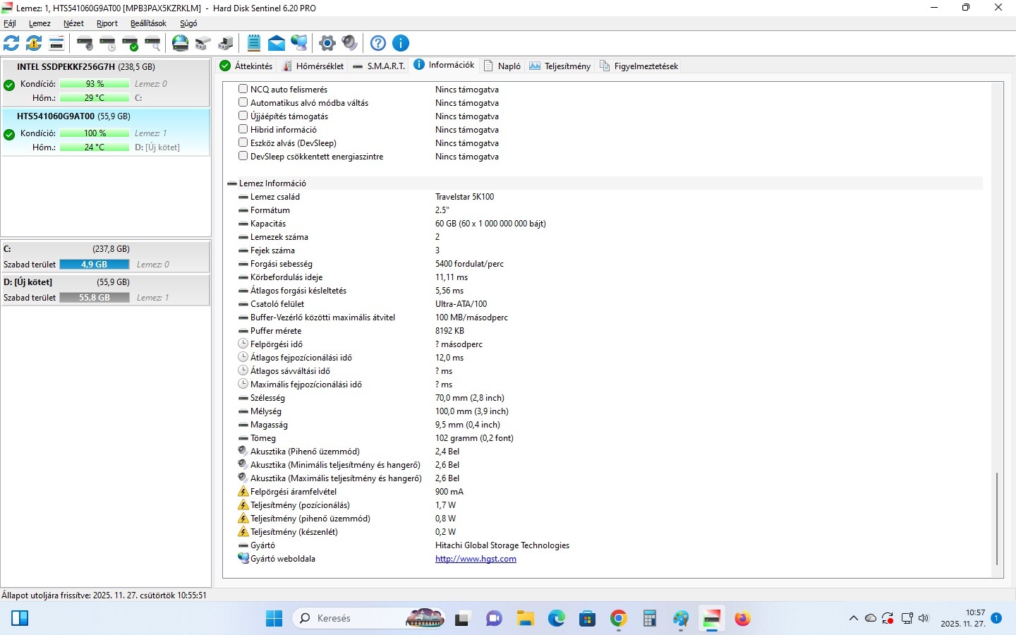
Task: Click the 4,9 GB free space bar
Action: [95, 265]
